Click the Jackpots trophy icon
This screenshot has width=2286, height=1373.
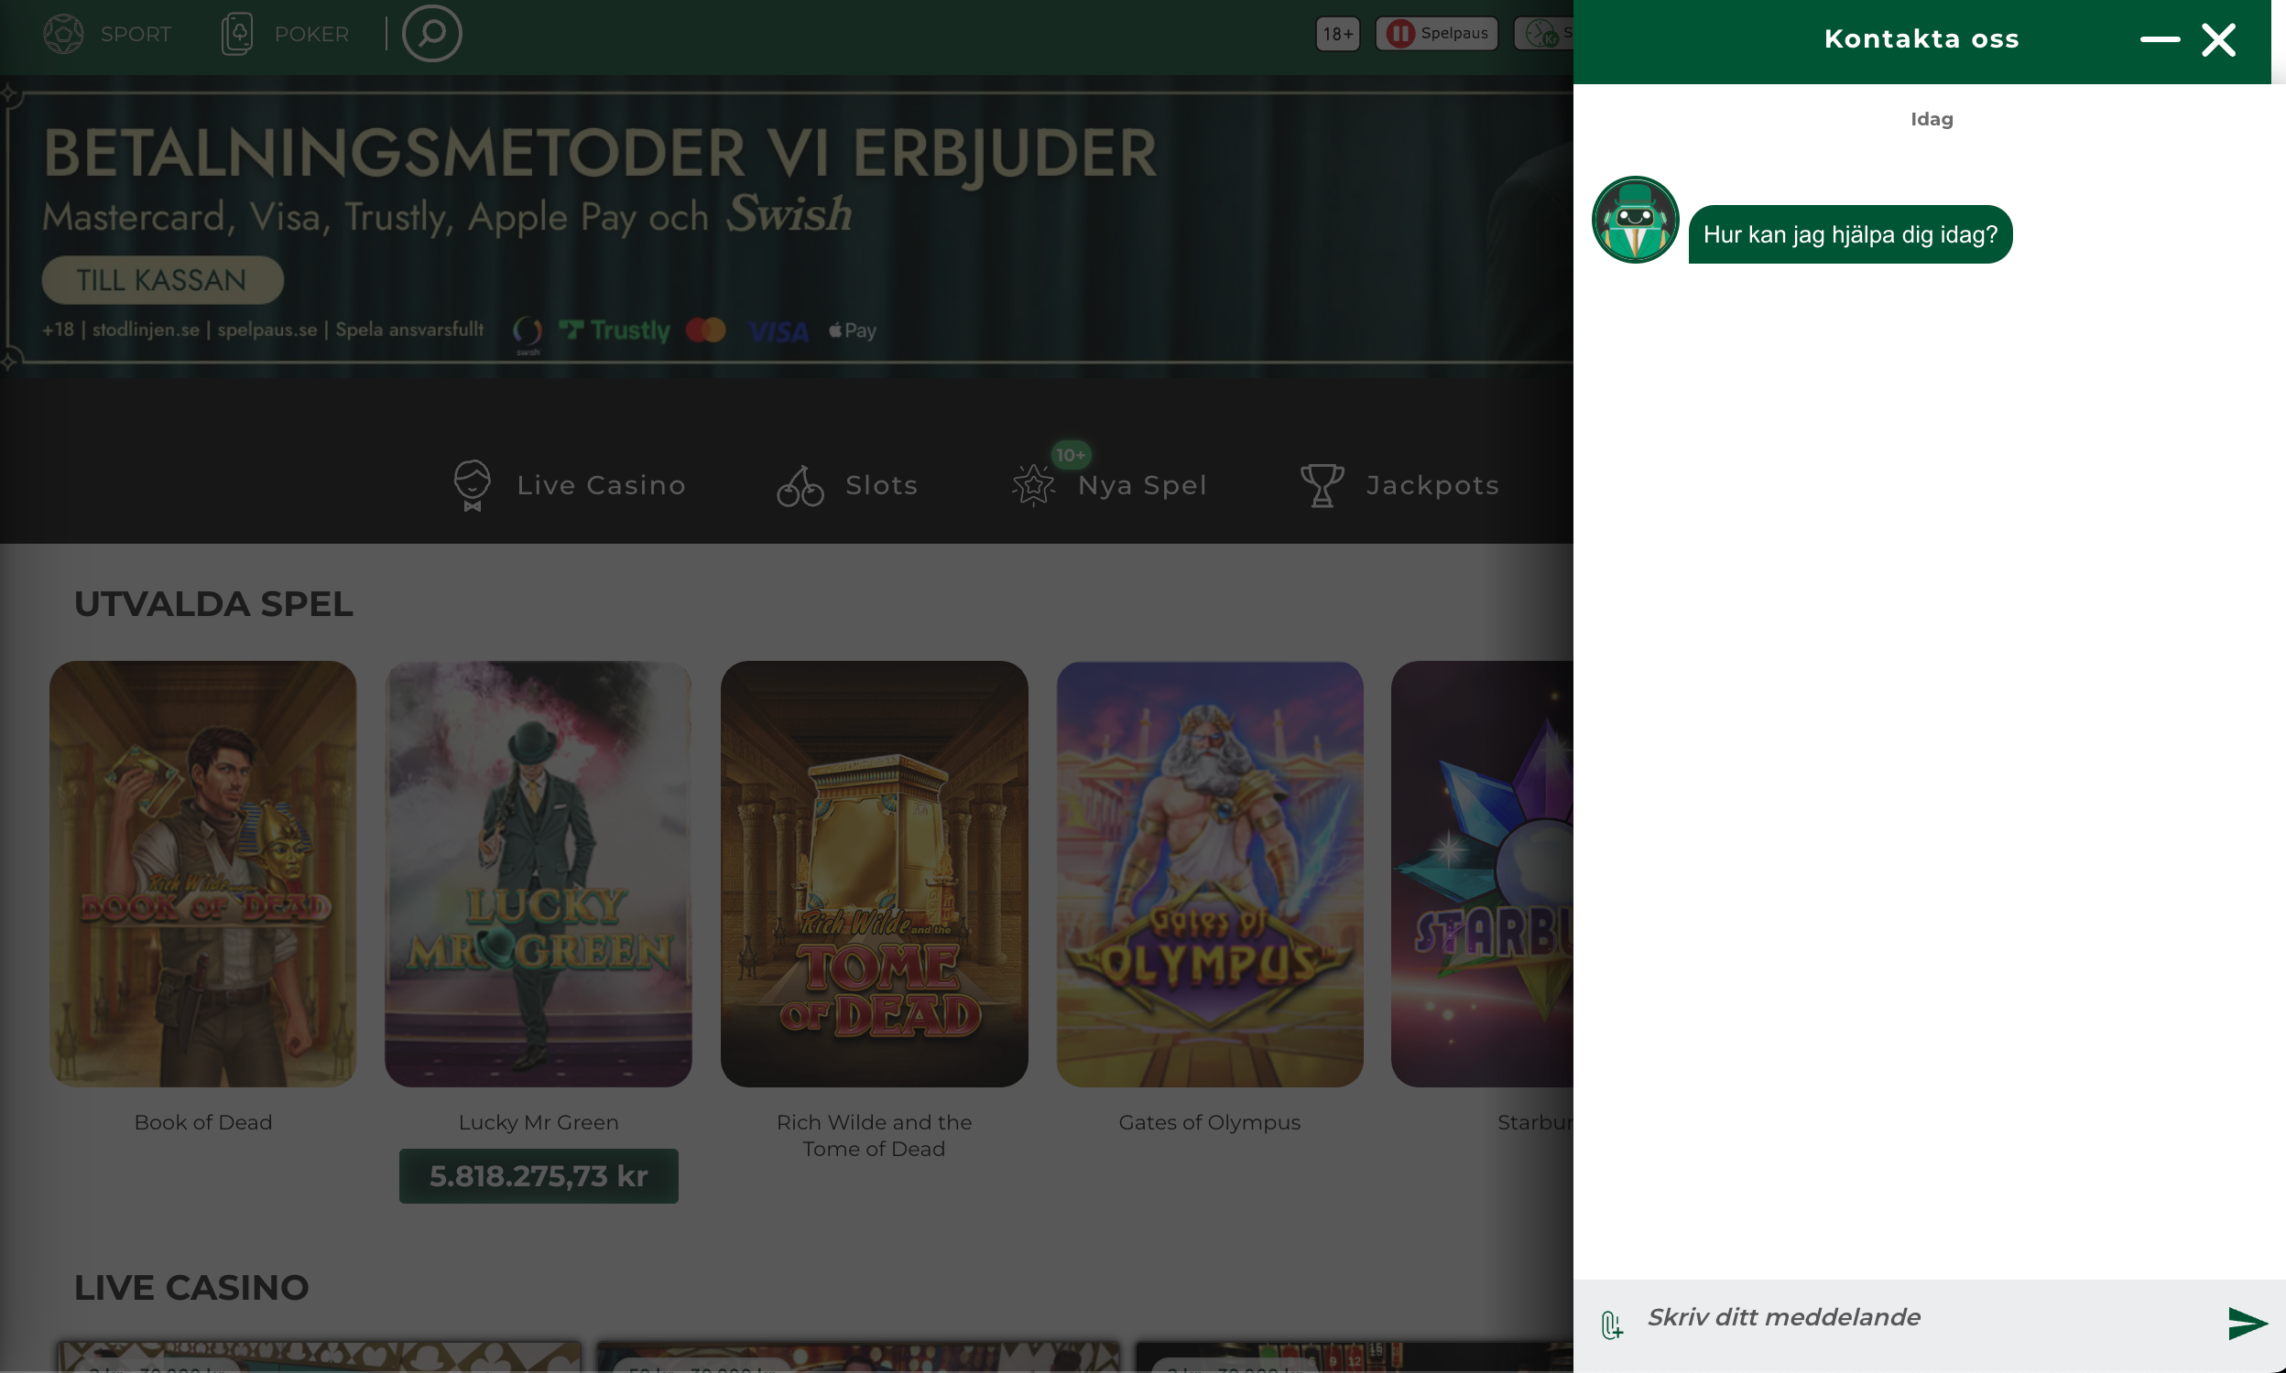(x=1322, y=485)
